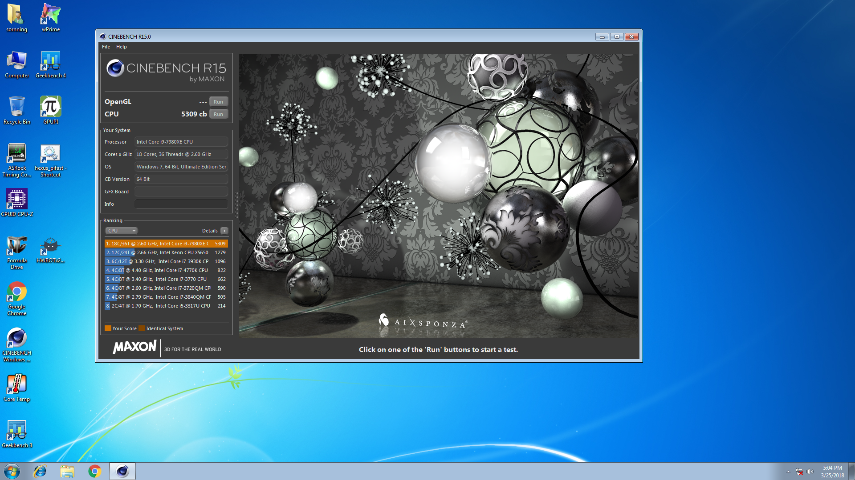Launch HWBOTx2 desktop shortcut
855x480 pixels.
tap(51, 250)
